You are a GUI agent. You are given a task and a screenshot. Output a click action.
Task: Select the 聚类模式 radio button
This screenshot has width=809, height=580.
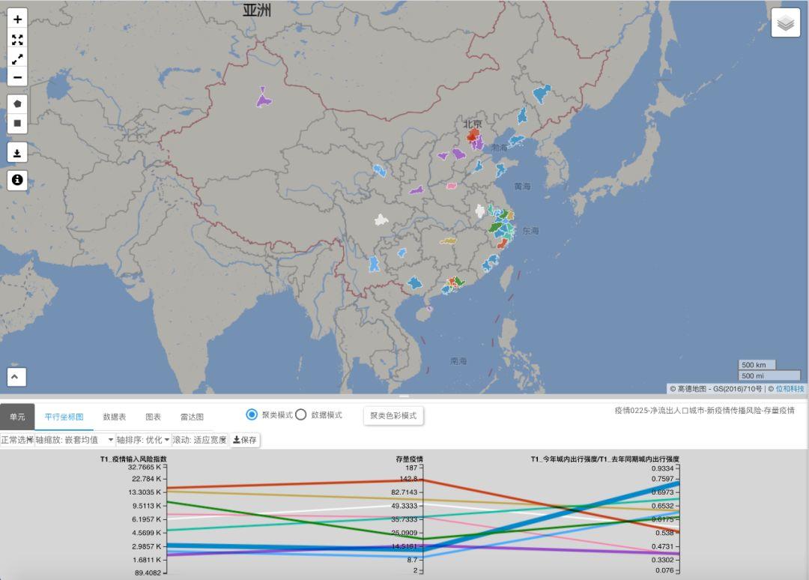pyautogui.click(x=252, y=414)
